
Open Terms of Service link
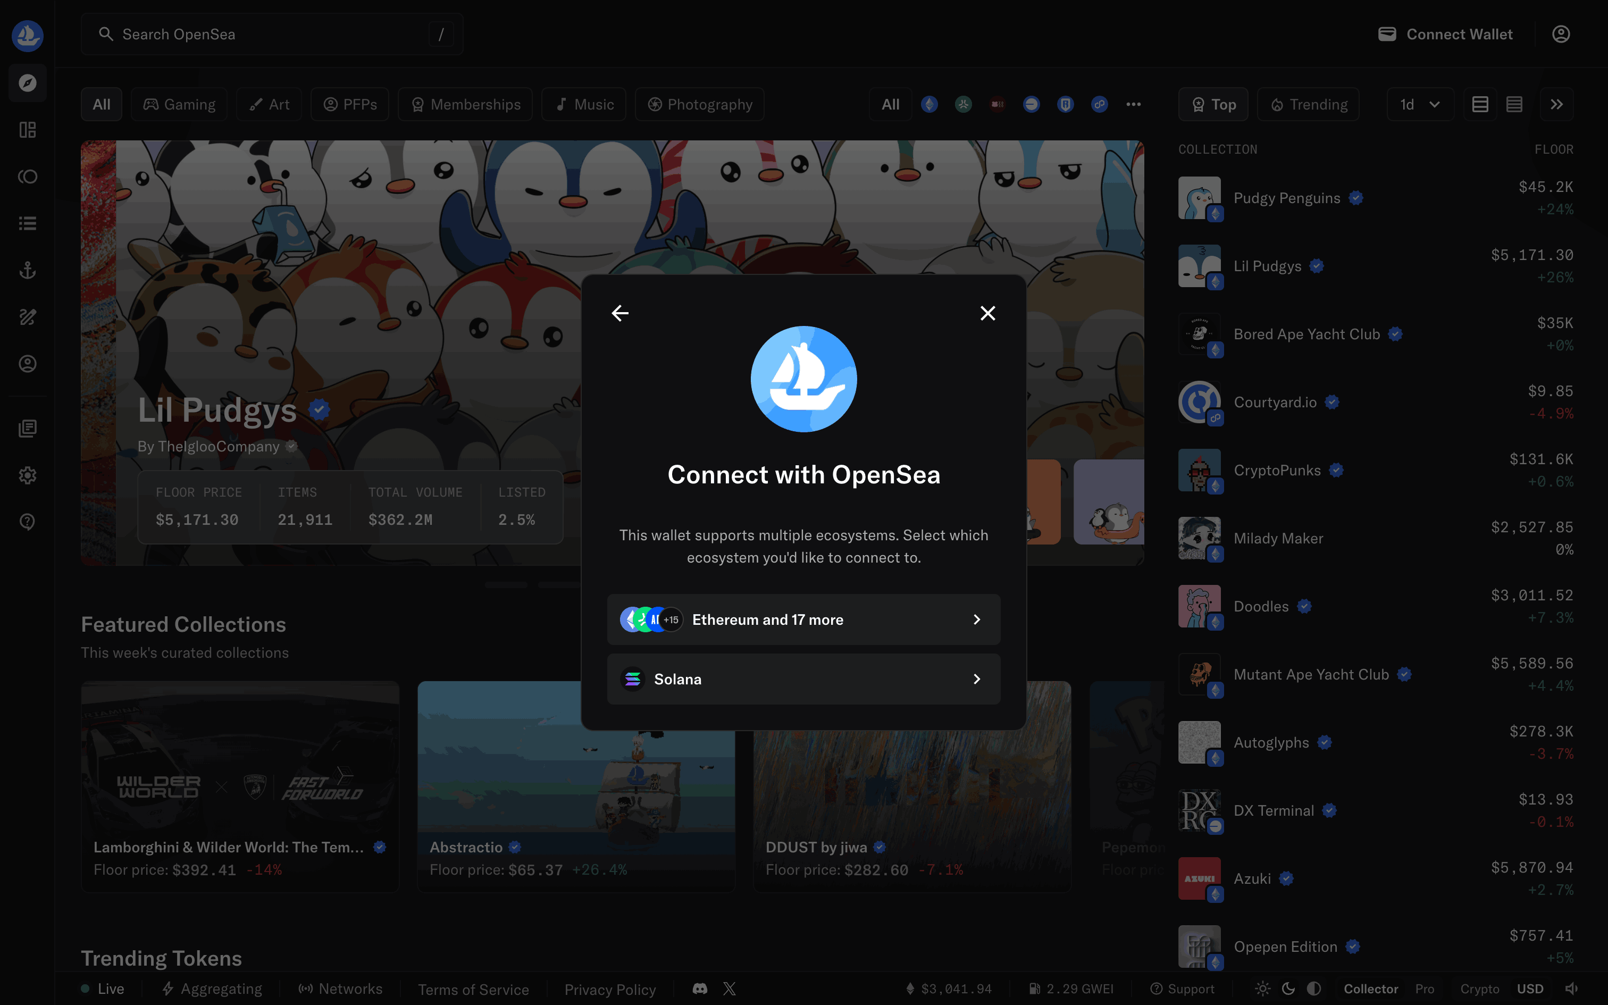coord(473,989)
